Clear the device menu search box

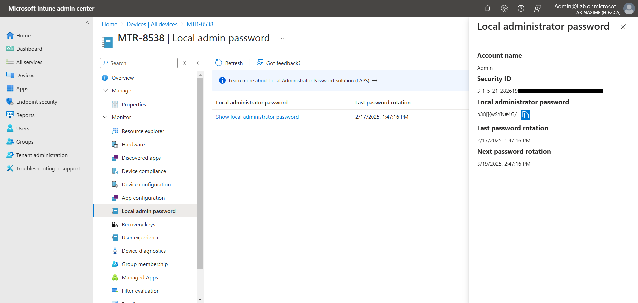click(x=184, y=63)
